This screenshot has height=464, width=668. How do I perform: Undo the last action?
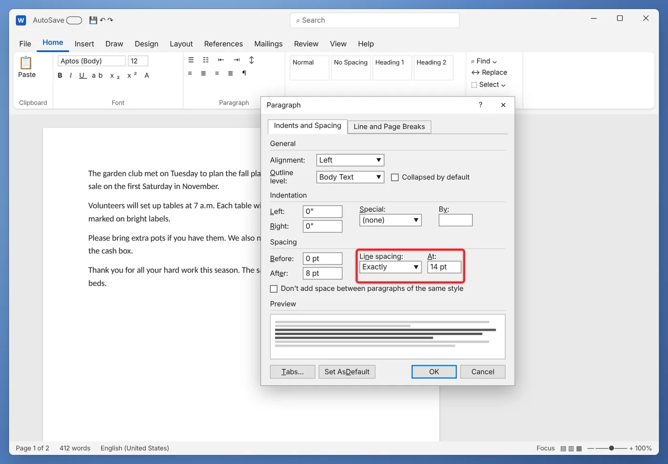click(x=103, y=20)
